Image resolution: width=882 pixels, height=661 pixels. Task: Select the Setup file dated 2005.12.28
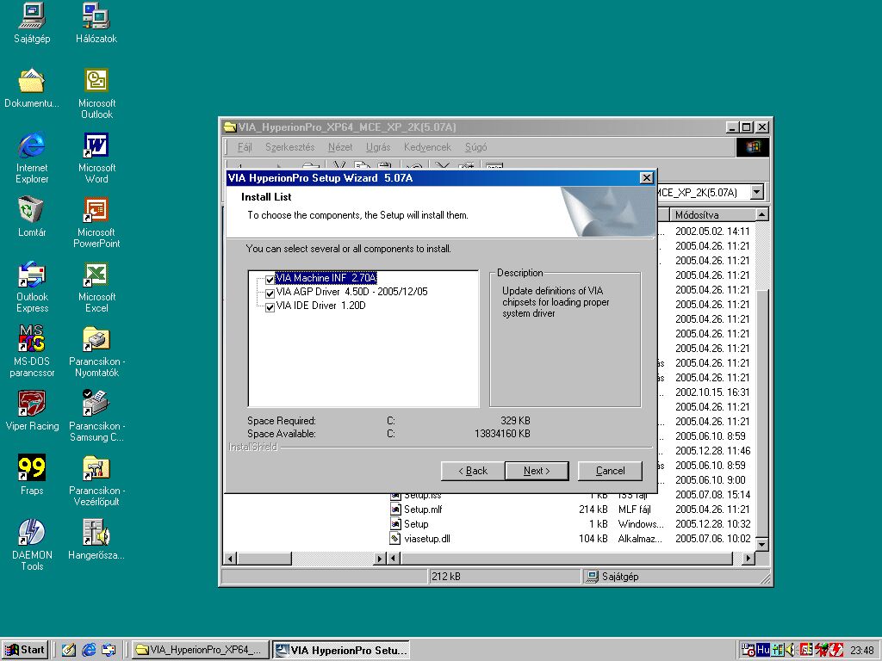(x=416, y=524)
